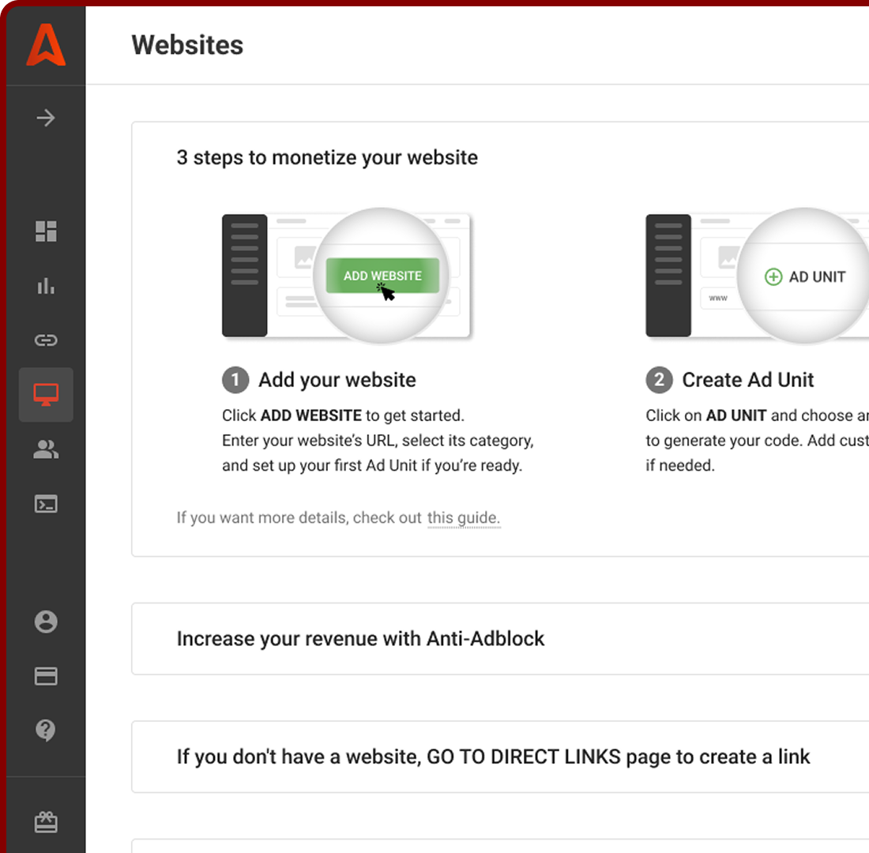This screenshot has width=869, height=853.
Task: Select the highlighted Websites monitor icon
Action: [x=46, y=394]
